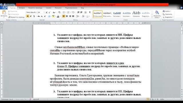Click Заменить (Replace) button
The image size is (183, 103).
(167, 14)
